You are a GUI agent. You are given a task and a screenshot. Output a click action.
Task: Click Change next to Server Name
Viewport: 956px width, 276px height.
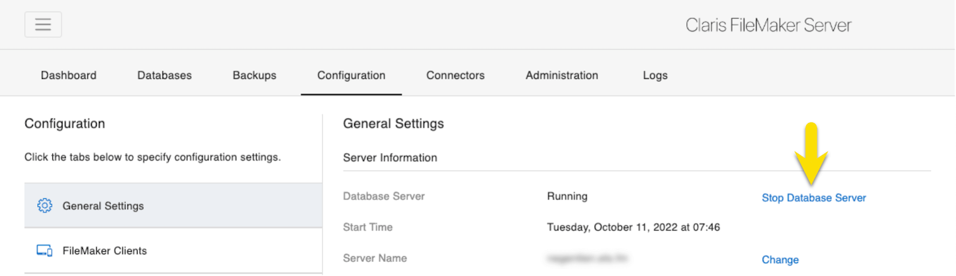pyautogui.click(x=780, y=260)
